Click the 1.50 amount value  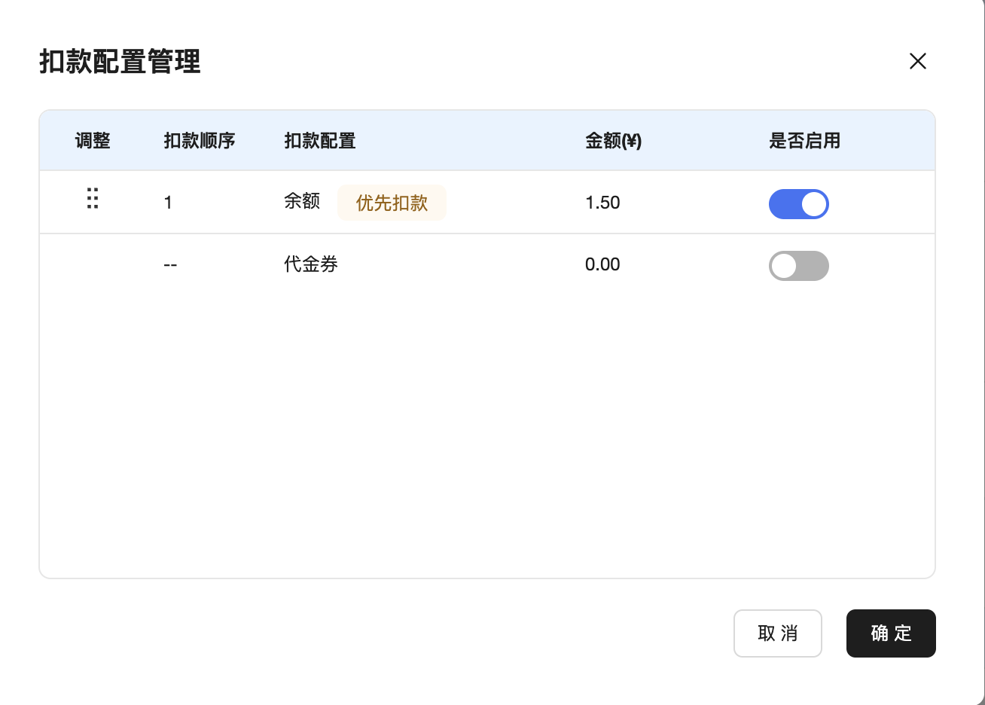602,203
